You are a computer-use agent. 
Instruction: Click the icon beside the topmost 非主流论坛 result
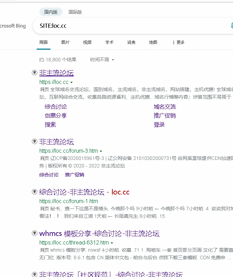35,73
